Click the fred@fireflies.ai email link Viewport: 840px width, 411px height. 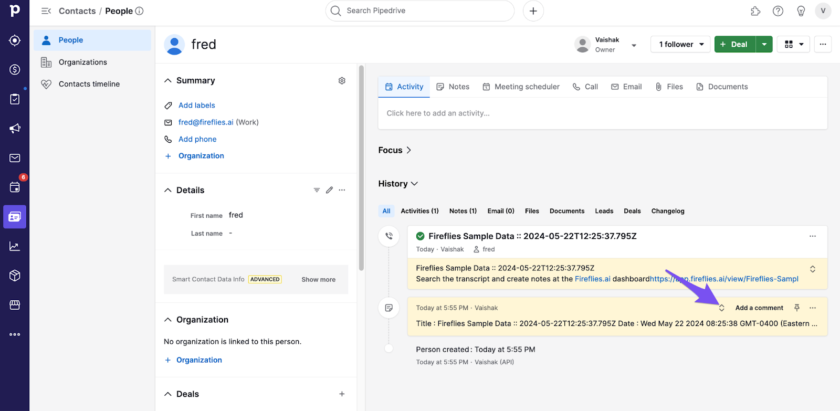point(206,122)
